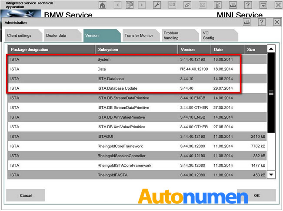Viewport: 283px width, 211px height.
Task: Click the connection plug toolbar icon
Action: [187, 5]
